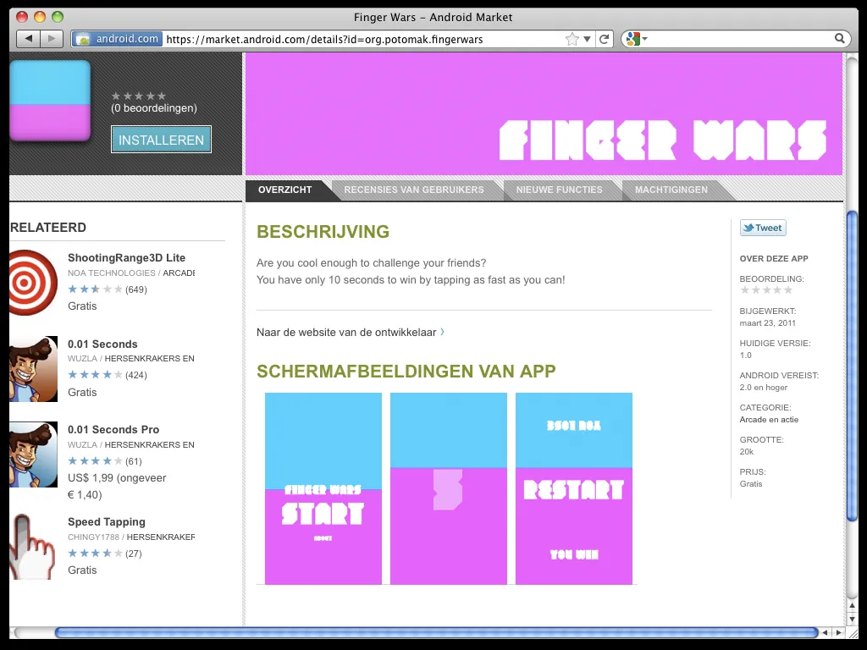
Task: Click CHINGY1788 developer link
Action: 93,537
